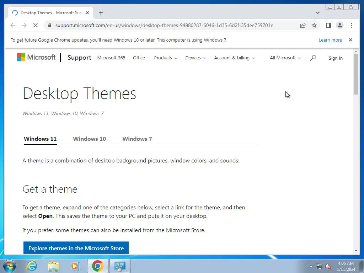
Task: Launch Windows Media Player from taskbar
Action: [75, 266]
